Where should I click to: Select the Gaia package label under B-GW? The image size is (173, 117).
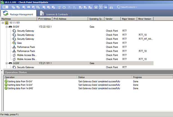point(19,43)
